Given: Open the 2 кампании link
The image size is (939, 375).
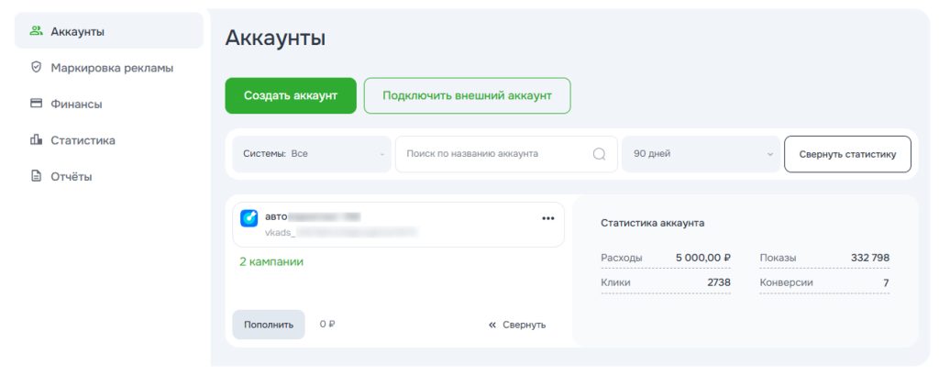Looking at the screenshot, I should point(271,261).
